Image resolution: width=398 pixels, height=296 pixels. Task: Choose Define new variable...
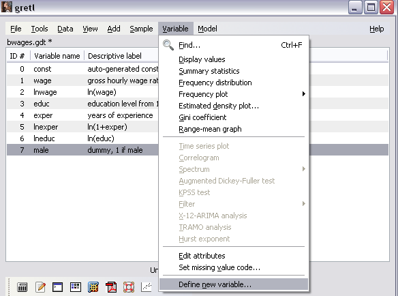[234, 284]
